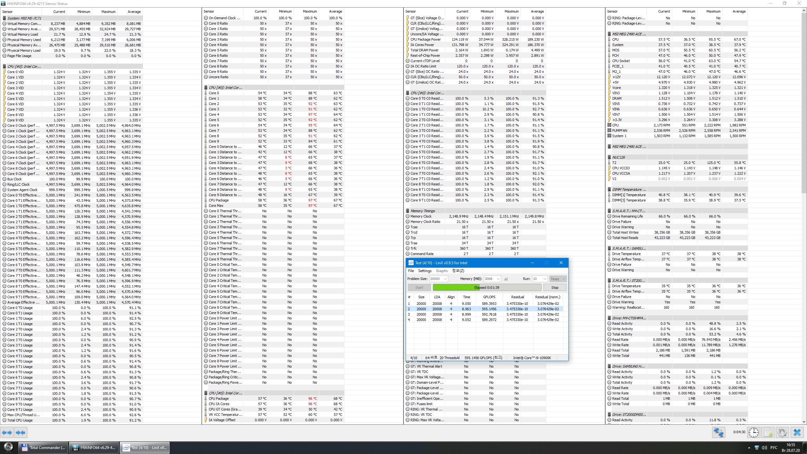
Task: Click the LinX elapsed progress bar
Action: (x=487, y=288)
